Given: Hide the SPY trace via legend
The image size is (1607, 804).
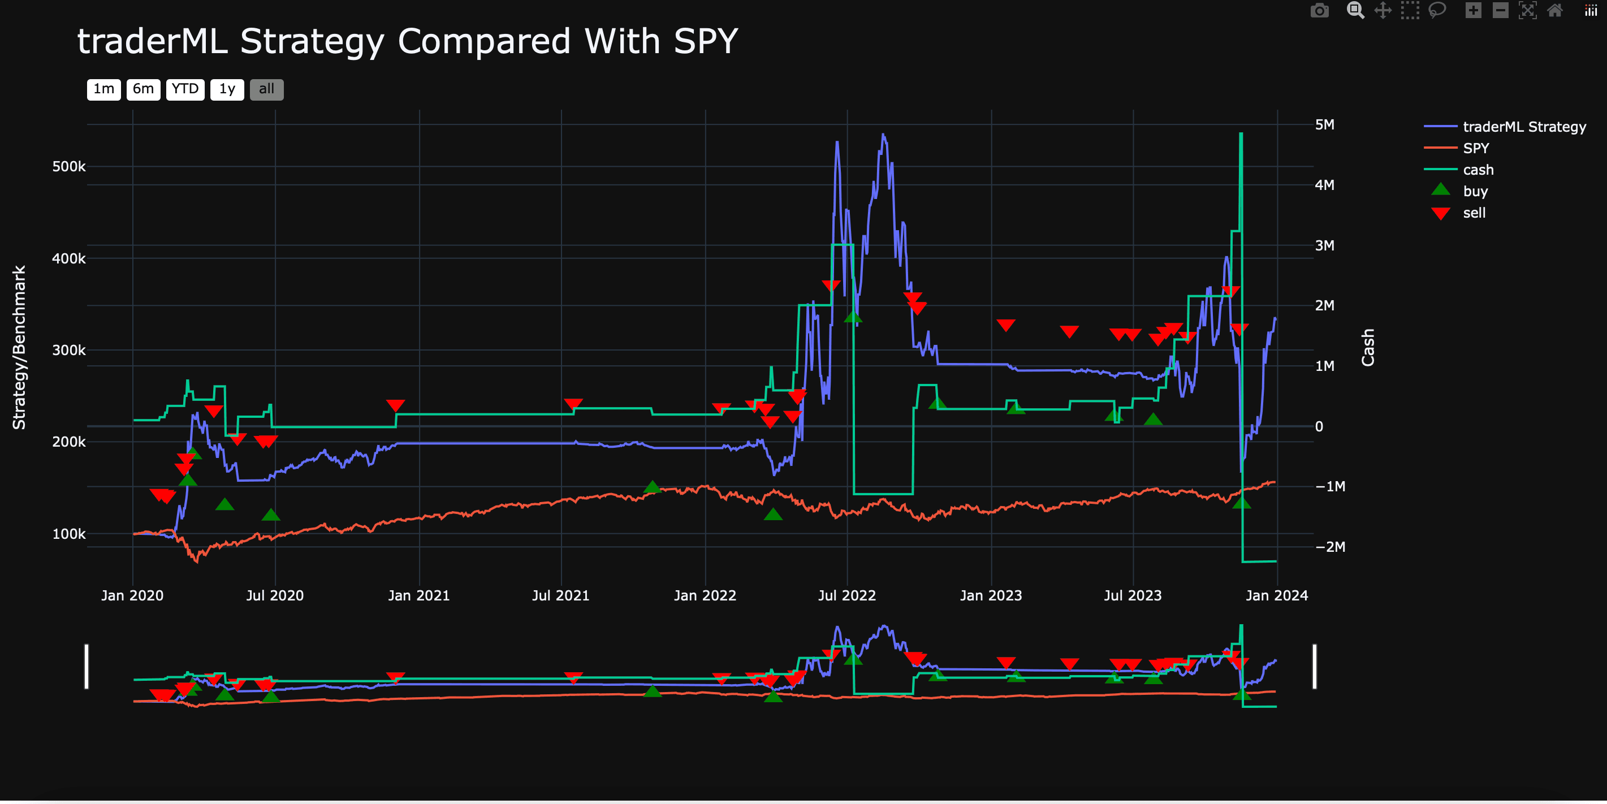Looking at the screenshot, I should pyautogui.click(x=1475, y=149).
